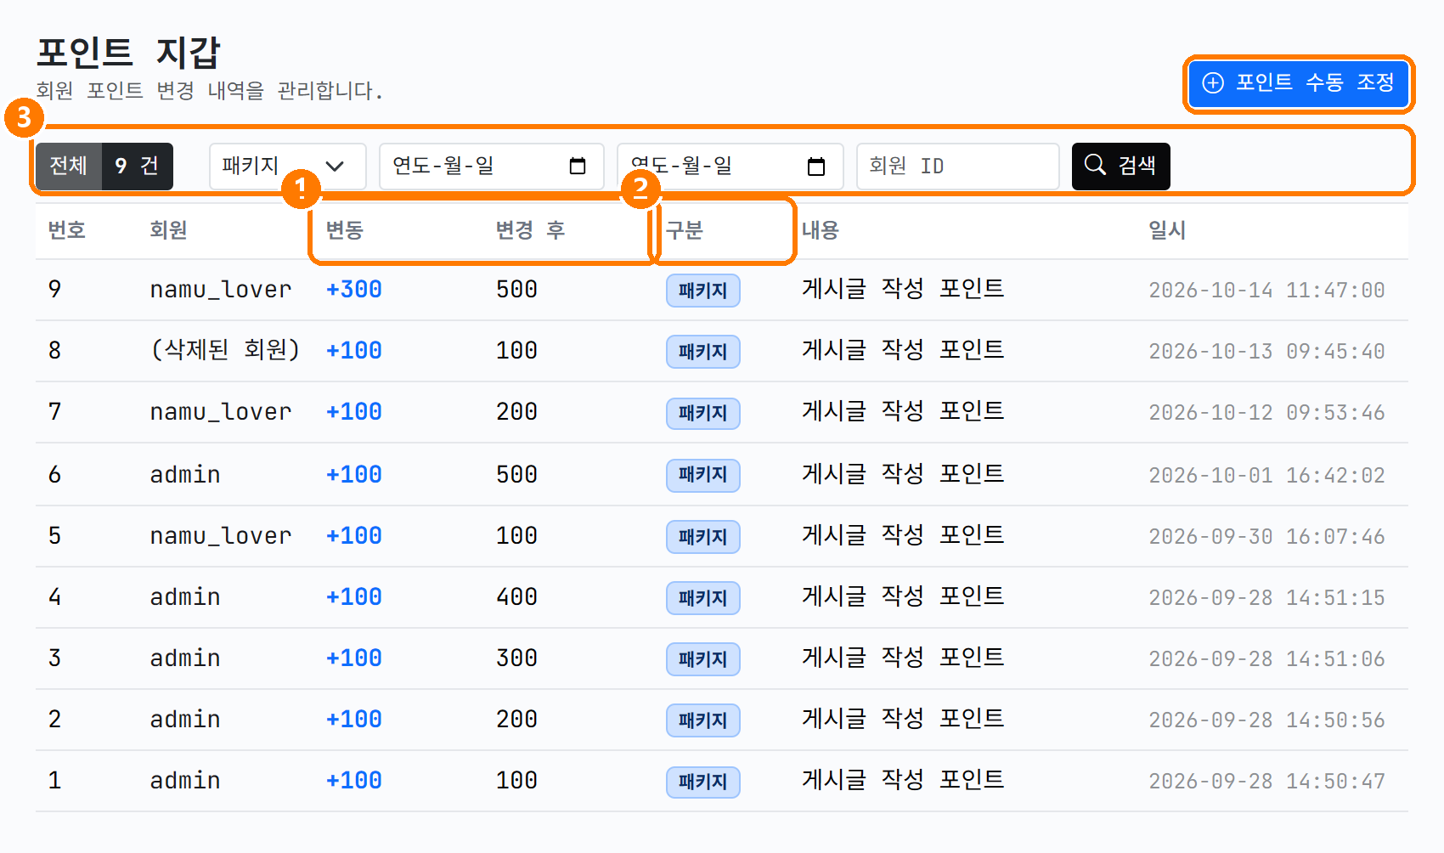The image size is (1444, 853).
Task: Click the 검색 search button
Action: [x=1120, y=166]
